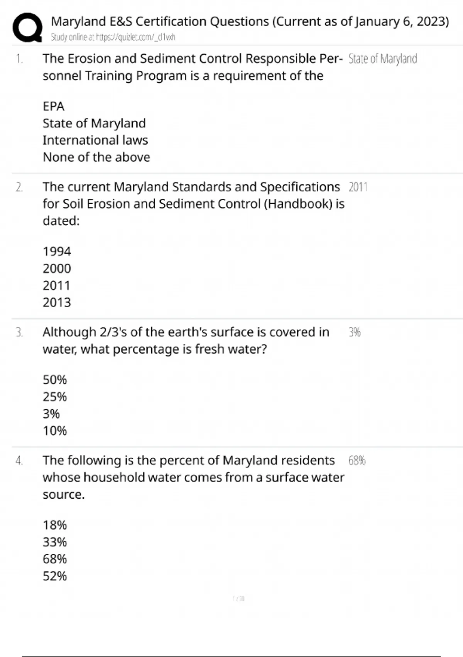This screenshot has width=463, height=657.
Task: Click the 68% answer beside question 4
Action: coord(357,461)
